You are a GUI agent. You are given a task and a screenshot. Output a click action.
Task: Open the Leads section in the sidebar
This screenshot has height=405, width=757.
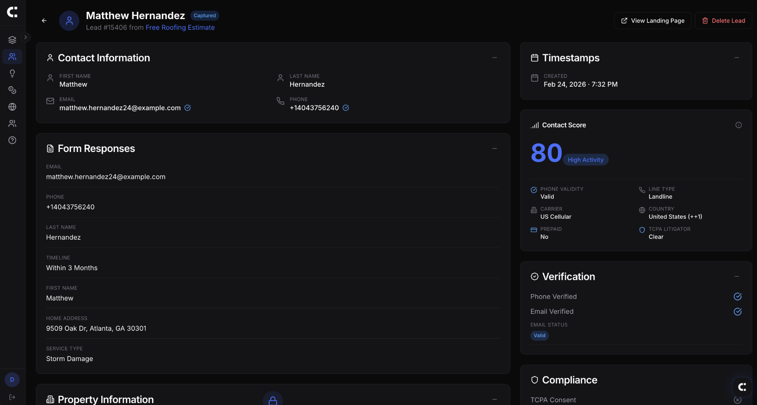(x=12, y=56)
